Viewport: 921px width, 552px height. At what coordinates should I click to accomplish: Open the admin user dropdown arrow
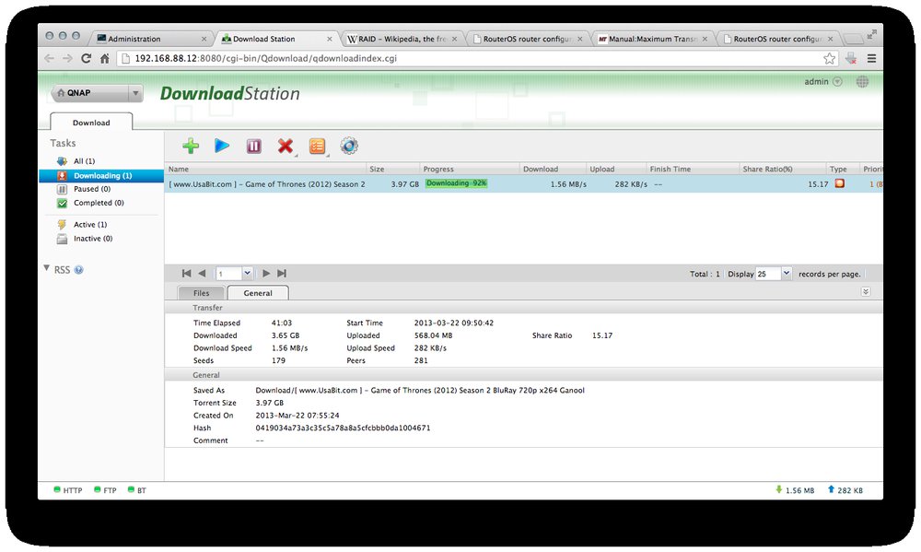837,82
